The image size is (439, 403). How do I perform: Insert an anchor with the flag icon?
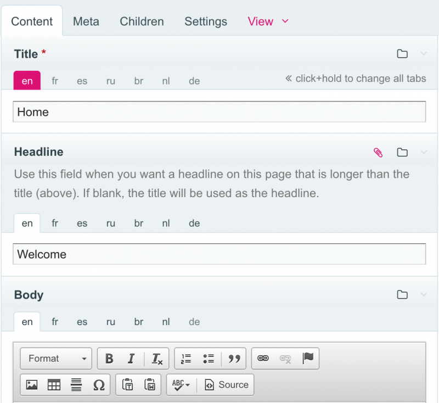point(308,359)
